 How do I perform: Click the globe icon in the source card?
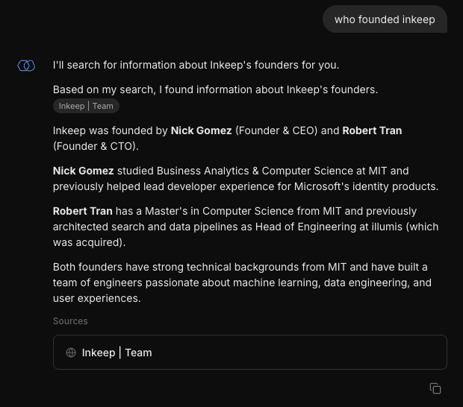tap(71, 353)
